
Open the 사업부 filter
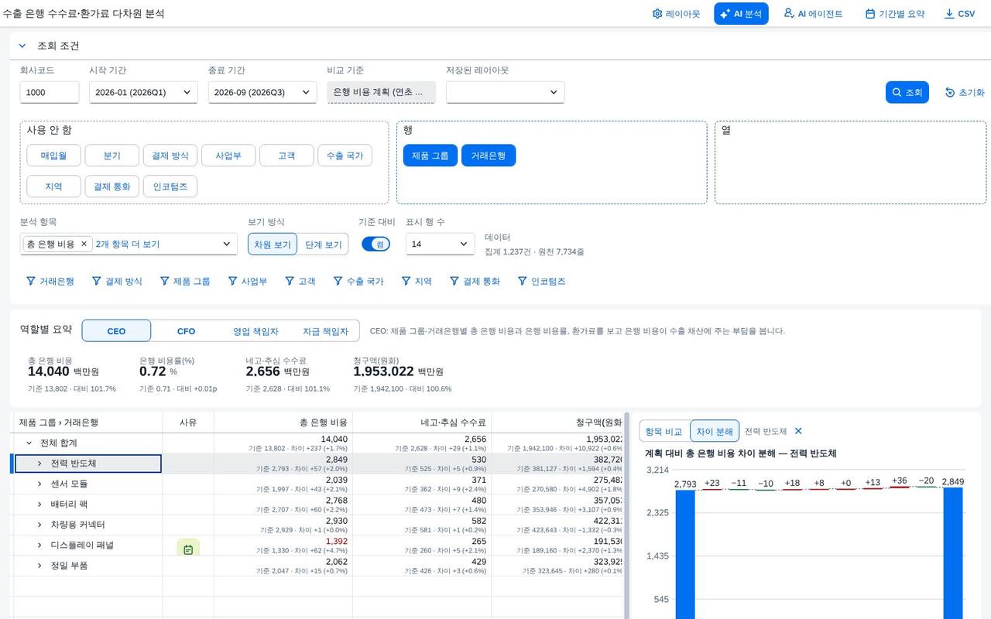click(x=248, y=281)
